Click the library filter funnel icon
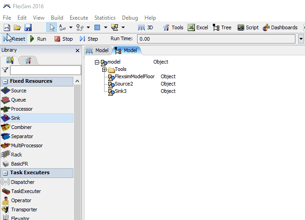Image resolution: width=305 pixels, height=220 pixels. click(5, 70)
